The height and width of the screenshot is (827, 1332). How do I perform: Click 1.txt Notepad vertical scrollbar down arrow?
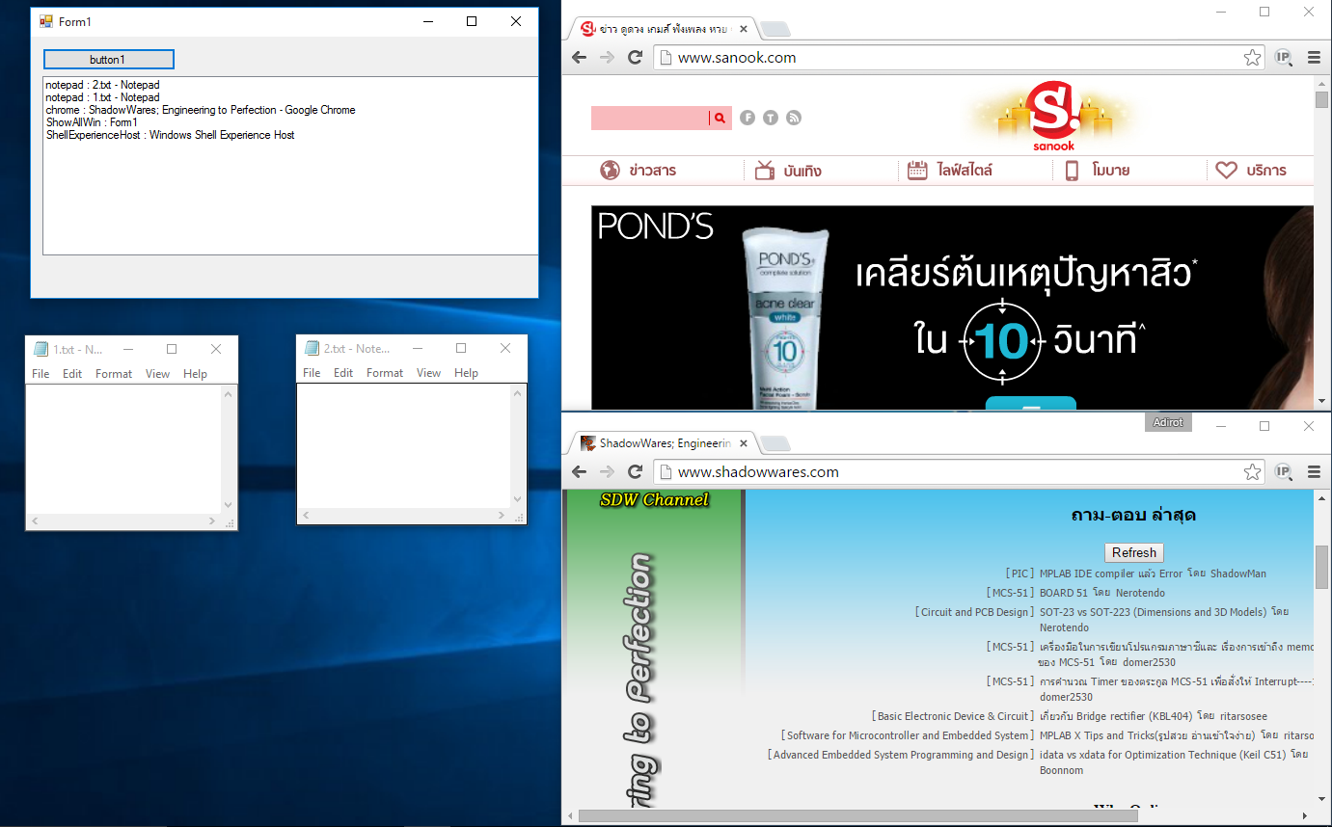point(229,505)
